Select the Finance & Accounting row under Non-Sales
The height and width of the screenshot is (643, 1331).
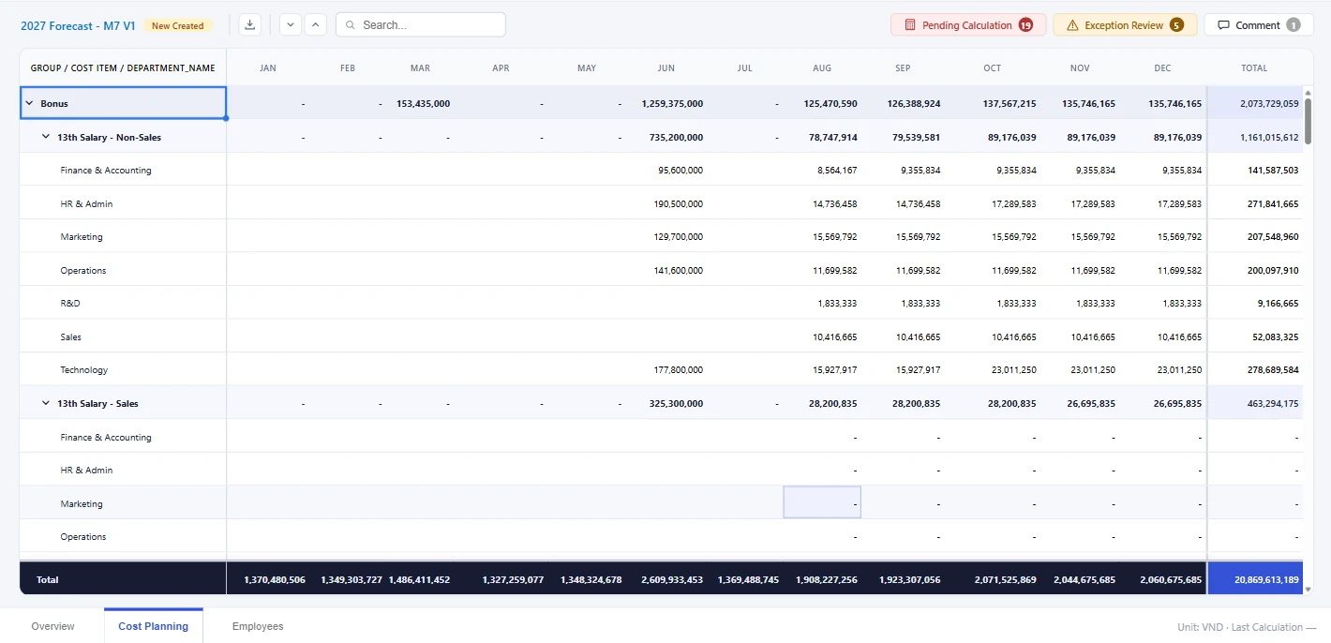point(106,171)
